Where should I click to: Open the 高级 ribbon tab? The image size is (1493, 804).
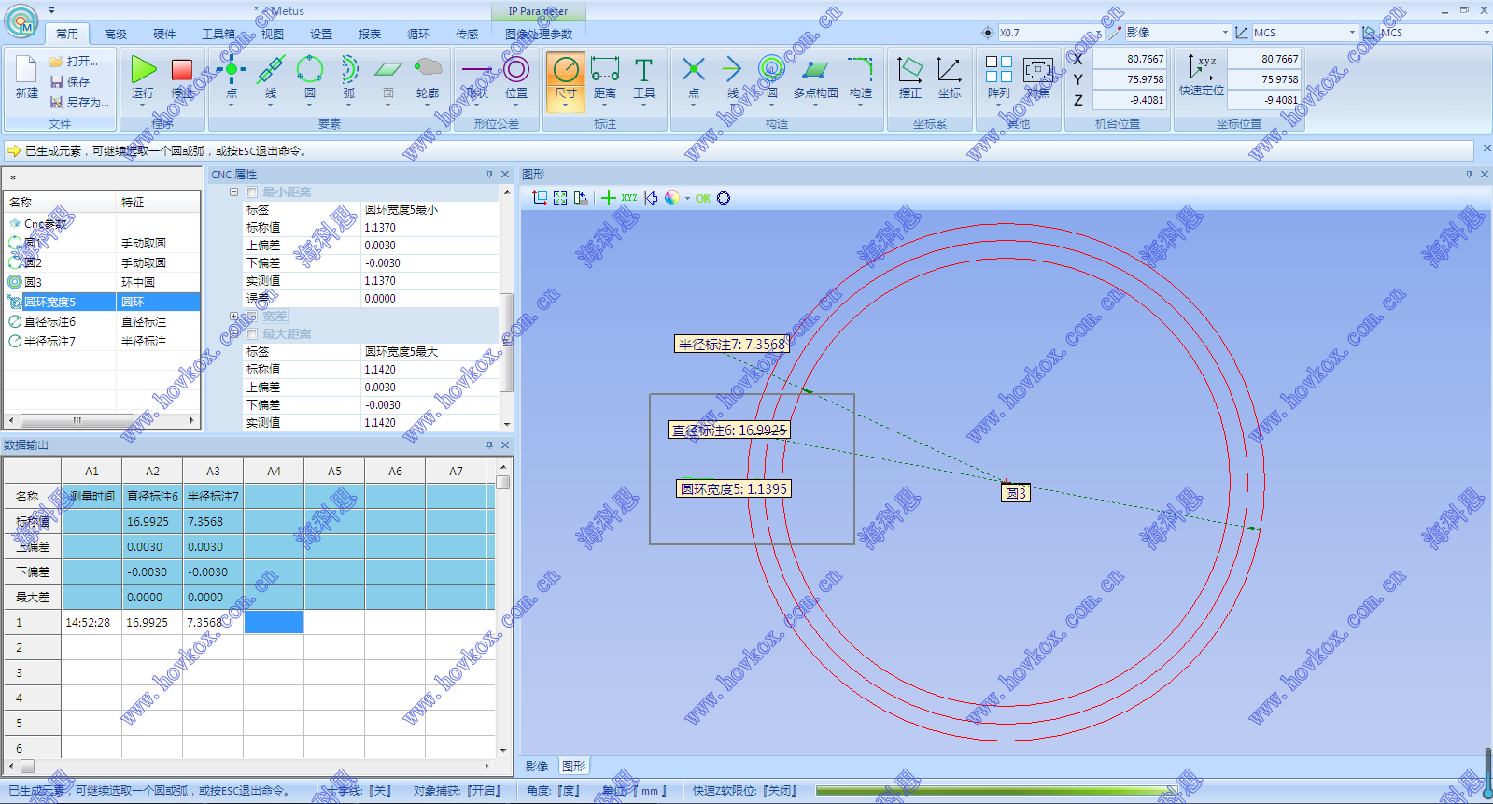pyautogui.click(x=116, y=35)
